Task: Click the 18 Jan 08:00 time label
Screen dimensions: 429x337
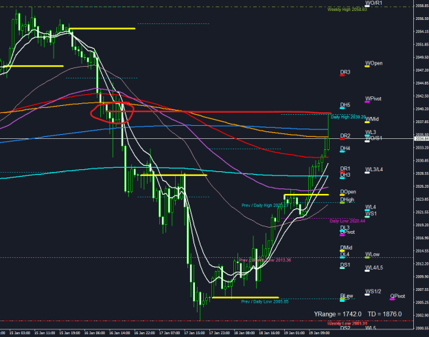Action: point(244,333)
